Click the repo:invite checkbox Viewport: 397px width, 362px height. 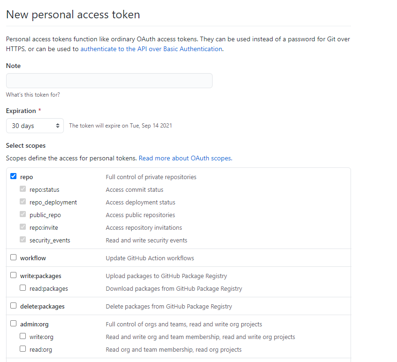(23, 227)
